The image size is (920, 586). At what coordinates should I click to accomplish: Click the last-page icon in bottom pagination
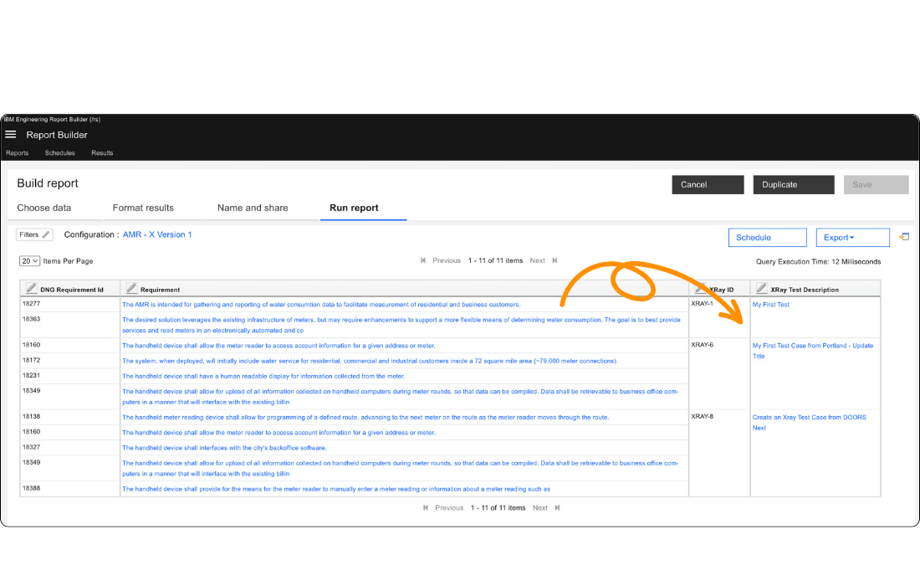[x=557, y=507]
